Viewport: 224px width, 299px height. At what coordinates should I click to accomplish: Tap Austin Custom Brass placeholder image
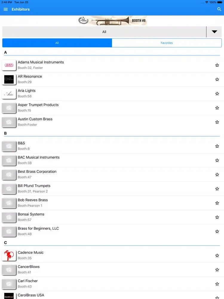pos(9,122)
